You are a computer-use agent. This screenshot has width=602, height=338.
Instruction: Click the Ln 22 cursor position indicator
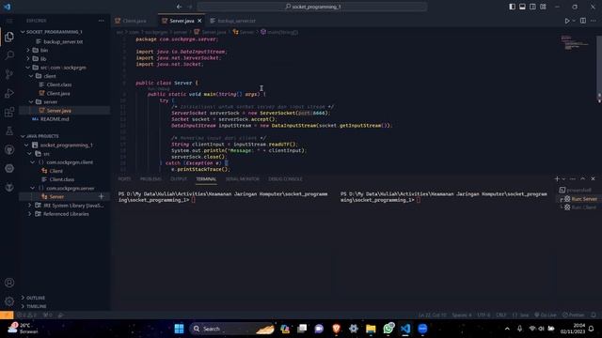(x=433, y=315)
